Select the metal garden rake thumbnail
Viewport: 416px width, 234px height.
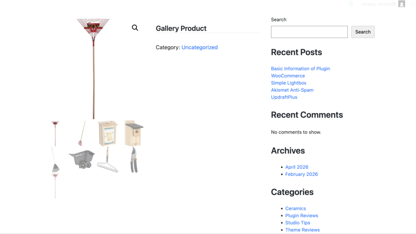click(x=108, y=160)
